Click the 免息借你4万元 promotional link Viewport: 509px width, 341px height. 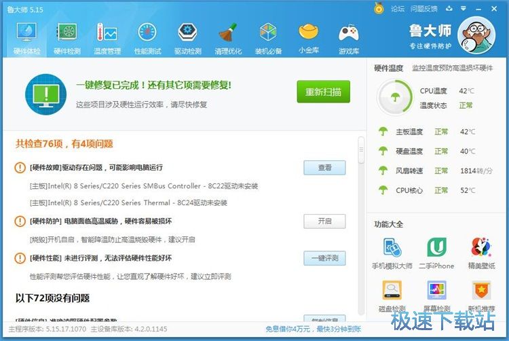tap(314, 329)
